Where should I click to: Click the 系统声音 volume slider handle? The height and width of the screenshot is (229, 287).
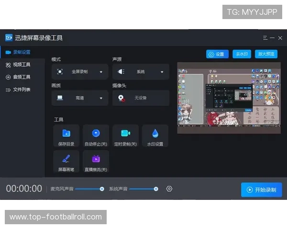[156, 189]
